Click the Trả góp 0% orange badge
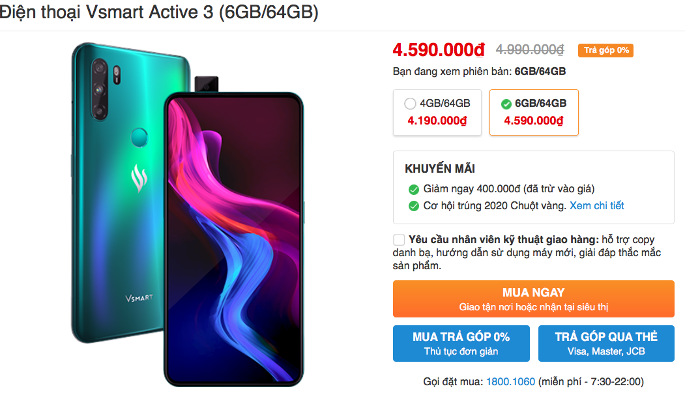The height and width of the screenshot is (395, 685). point(605,50)
